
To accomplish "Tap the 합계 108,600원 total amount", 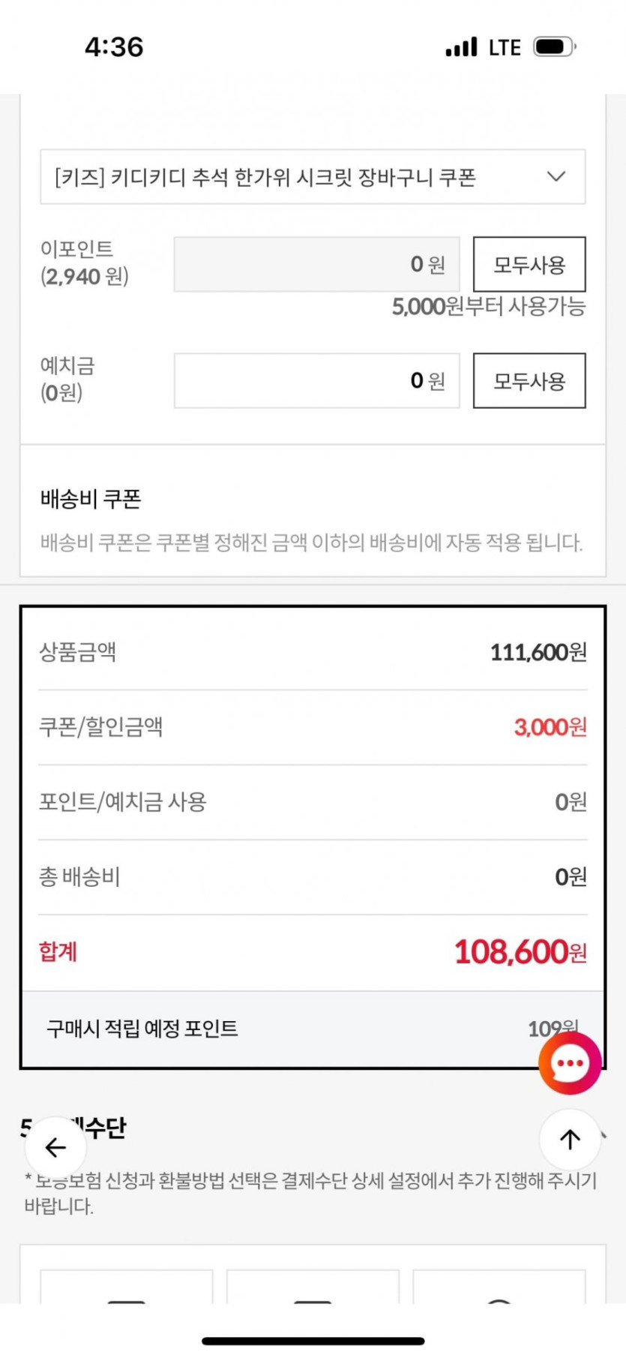I will pos(520,952).
